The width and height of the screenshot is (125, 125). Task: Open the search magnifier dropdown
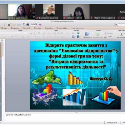tap(116, 25)
